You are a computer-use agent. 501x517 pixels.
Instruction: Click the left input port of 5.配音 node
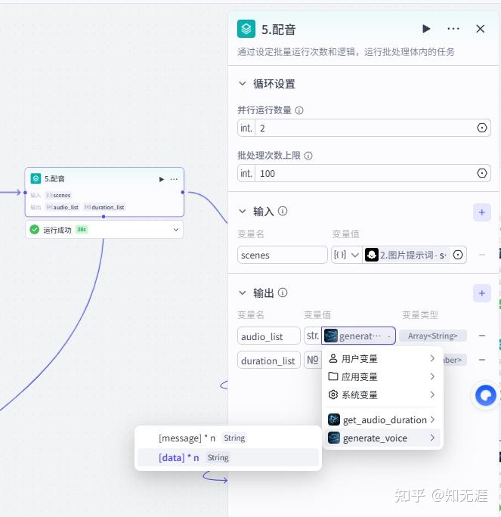point(25,192)
